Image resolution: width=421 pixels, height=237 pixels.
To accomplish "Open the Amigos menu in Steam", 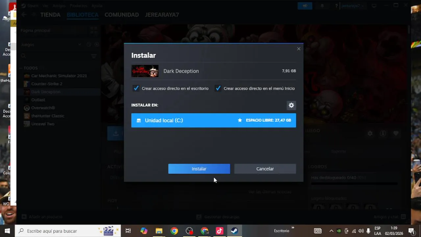I will pyautogui.click(x=59, y=6).
